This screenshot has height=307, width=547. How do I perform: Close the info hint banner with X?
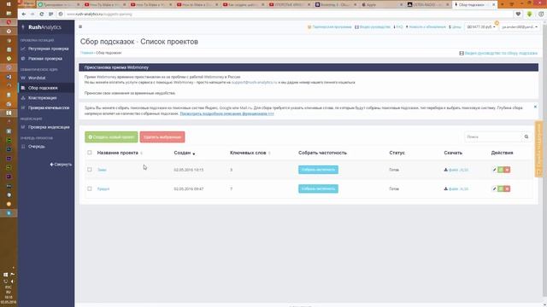[x=535, y=107]
